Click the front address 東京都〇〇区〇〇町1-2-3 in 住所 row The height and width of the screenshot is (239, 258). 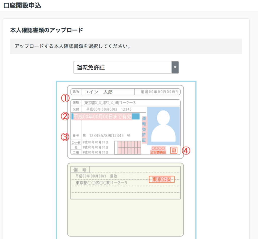coord(110,103)
